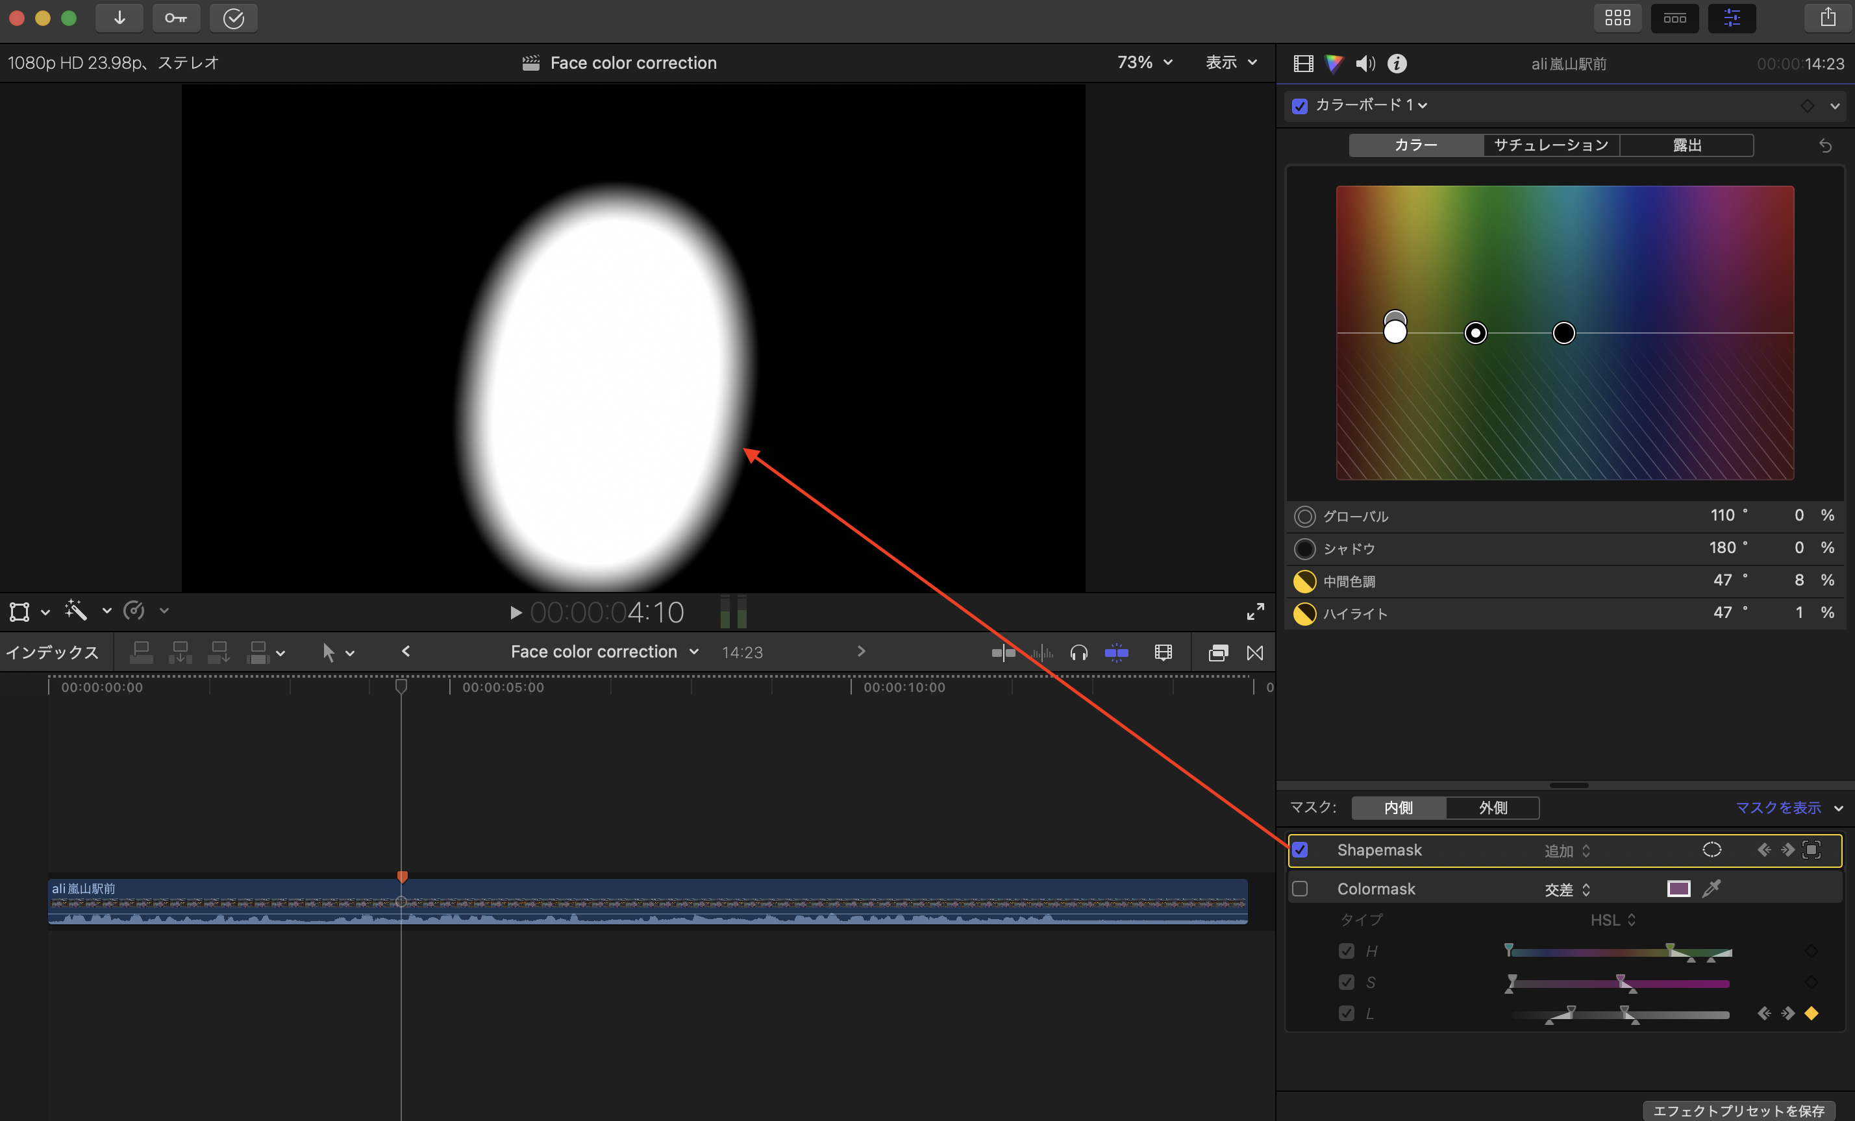Click the share export icon
1855x1121 pixels.
(x=1827, y=18)
